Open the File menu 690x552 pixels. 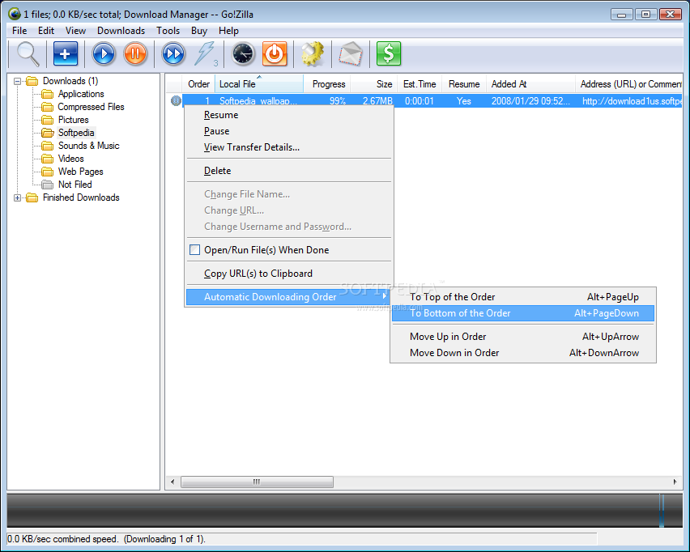coord(19,30)
